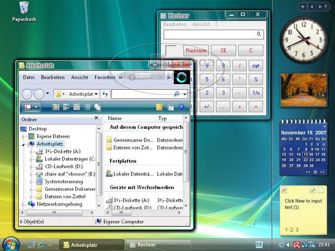335x251 pixels.
Task: Open the Papierkorb recycle bin icon
Action: point(24,8)
